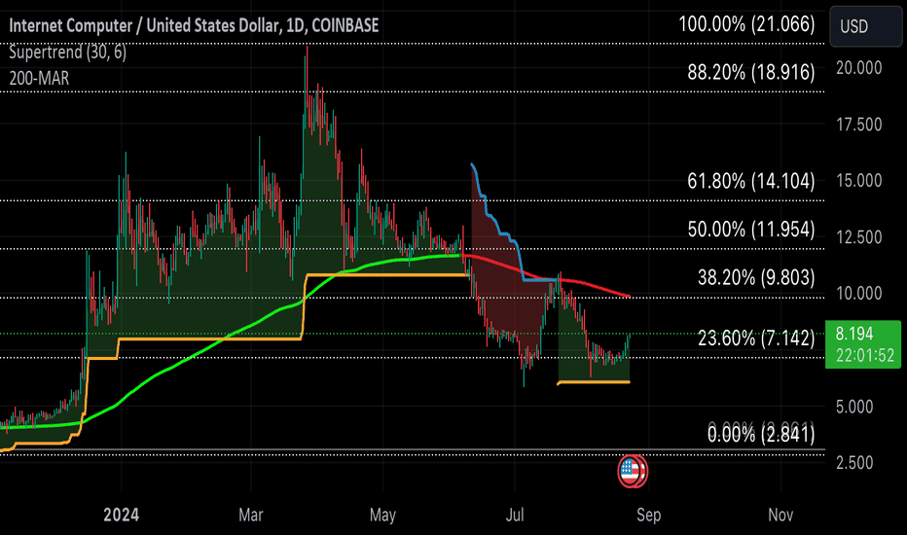Viewport: 907px width, 535px height.
Task: Click the 20.000 price axis value
Action: [859, 68]
